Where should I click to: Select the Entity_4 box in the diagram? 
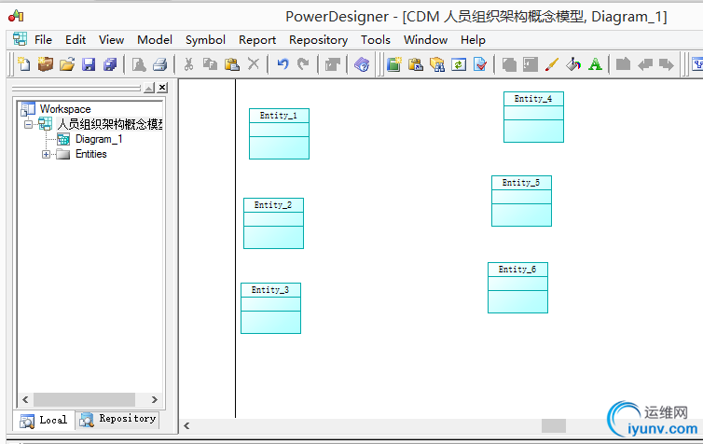533,117
